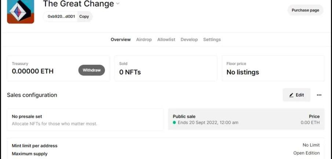Select the No presale set card
The height and width of the screenshot is (159, 332).
pyautogui.click(x=85, y=120)
